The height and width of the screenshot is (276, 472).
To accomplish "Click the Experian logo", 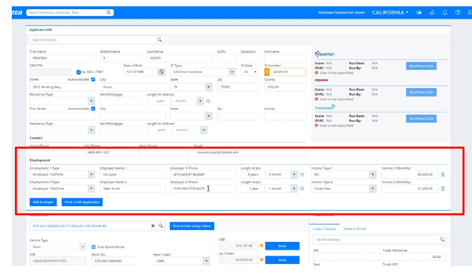I will [324, 54].
